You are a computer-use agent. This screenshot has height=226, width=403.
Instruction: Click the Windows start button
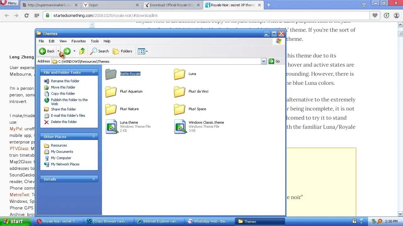point(15,221)
